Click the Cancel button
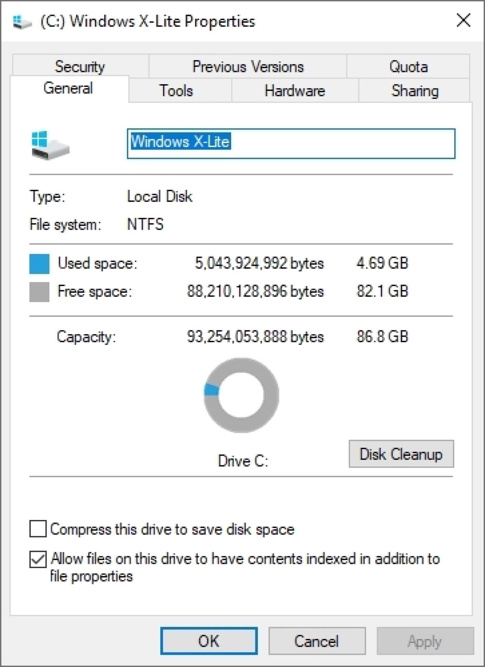This screenshot has height=667, width=485. [317, 641]
